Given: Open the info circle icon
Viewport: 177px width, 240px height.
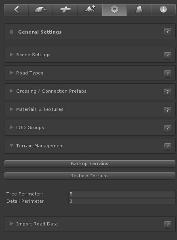Looking at the screenshot, I should click(163, 10).
